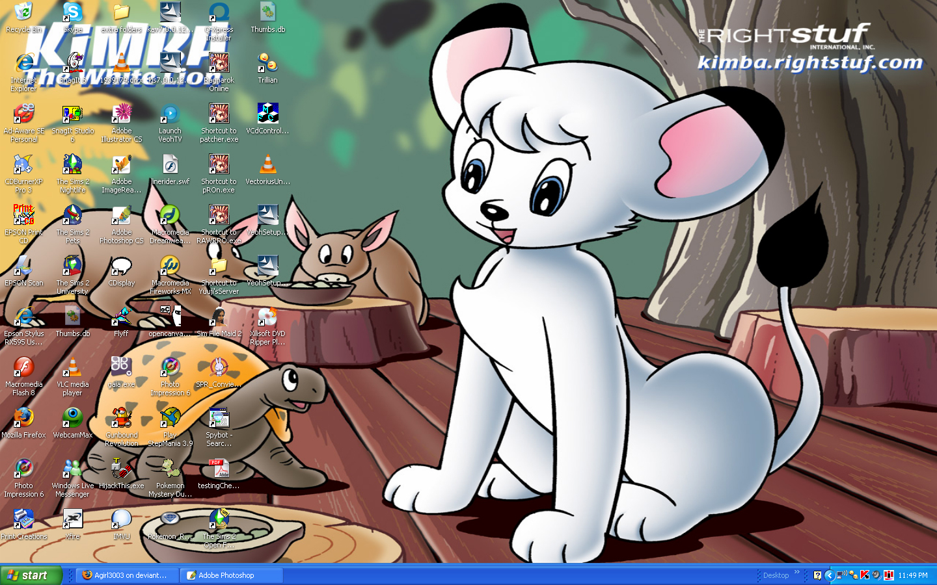Viewport: 937px width, 585px height.
Task: Open the 'extra folders' folder icon
Action: point(121,18)
